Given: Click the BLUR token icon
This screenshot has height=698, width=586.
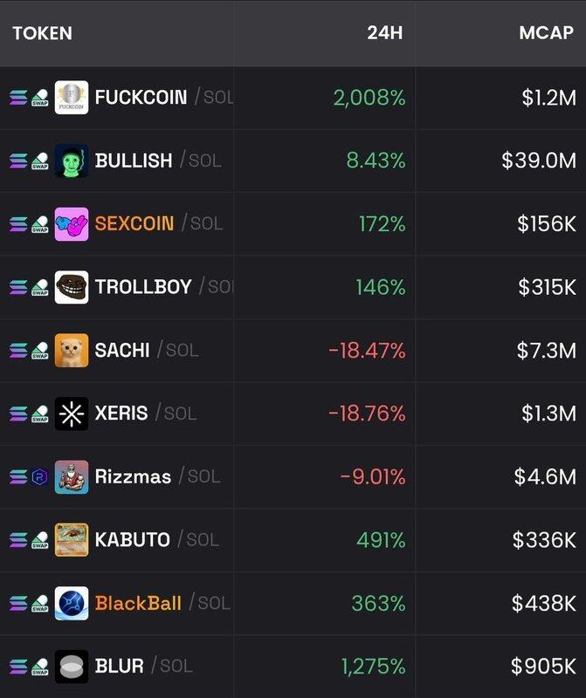Looking at the screenshot, I should [72, 667].
